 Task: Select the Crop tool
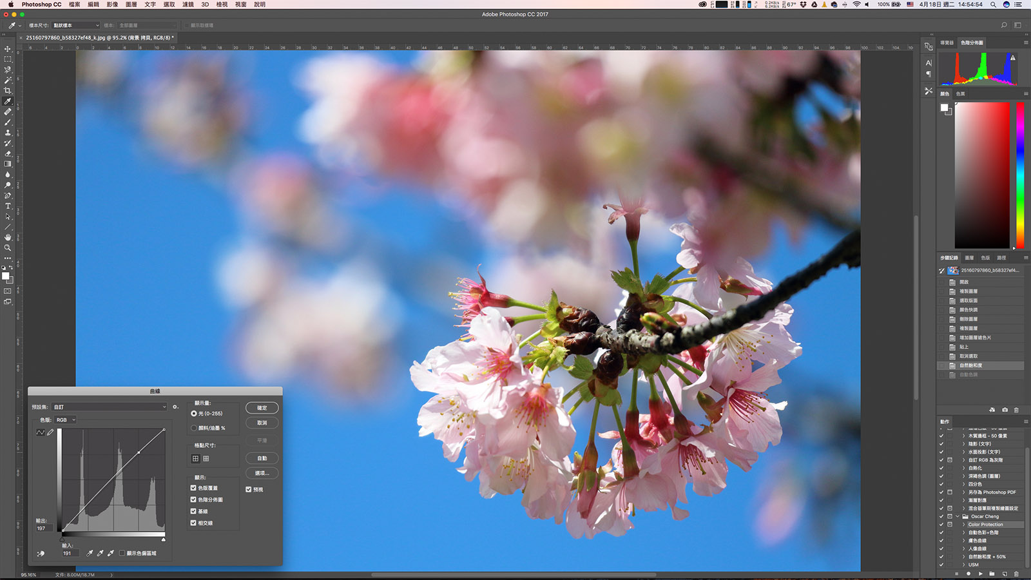(x=8, y=91)
